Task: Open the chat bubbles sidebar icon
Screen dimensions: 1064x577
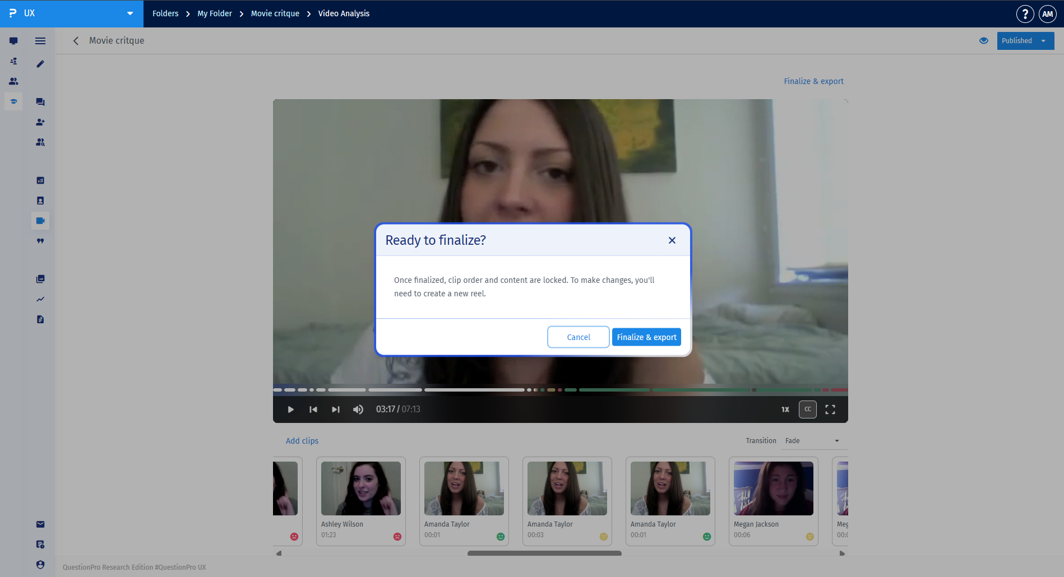Action: (x=40, y=102)
